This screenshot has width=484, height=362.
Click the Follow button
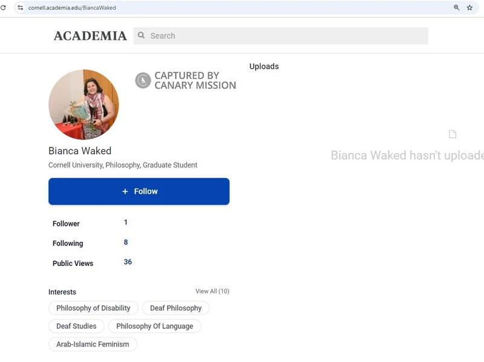pyautogui.click(x=139, y=192)
